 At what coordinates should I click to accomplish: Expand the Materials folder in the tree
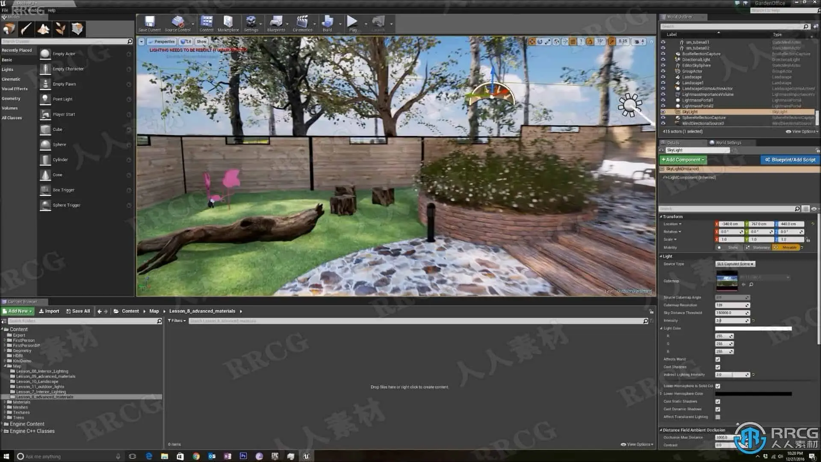tap(5, 402)
